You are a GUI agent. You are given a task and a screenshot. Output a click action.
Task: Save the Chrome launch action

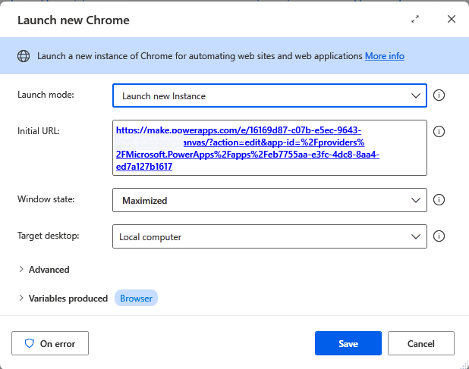348,343
